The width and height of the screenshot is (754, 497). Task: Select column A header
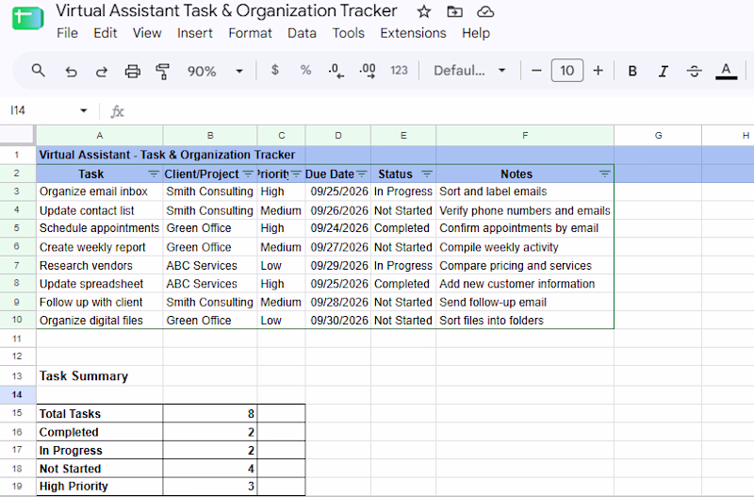pos(100,135)
